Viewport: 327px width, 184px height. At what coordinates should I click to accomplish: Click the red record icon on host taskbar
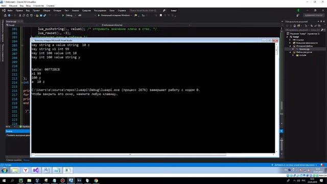coord(62,180)
